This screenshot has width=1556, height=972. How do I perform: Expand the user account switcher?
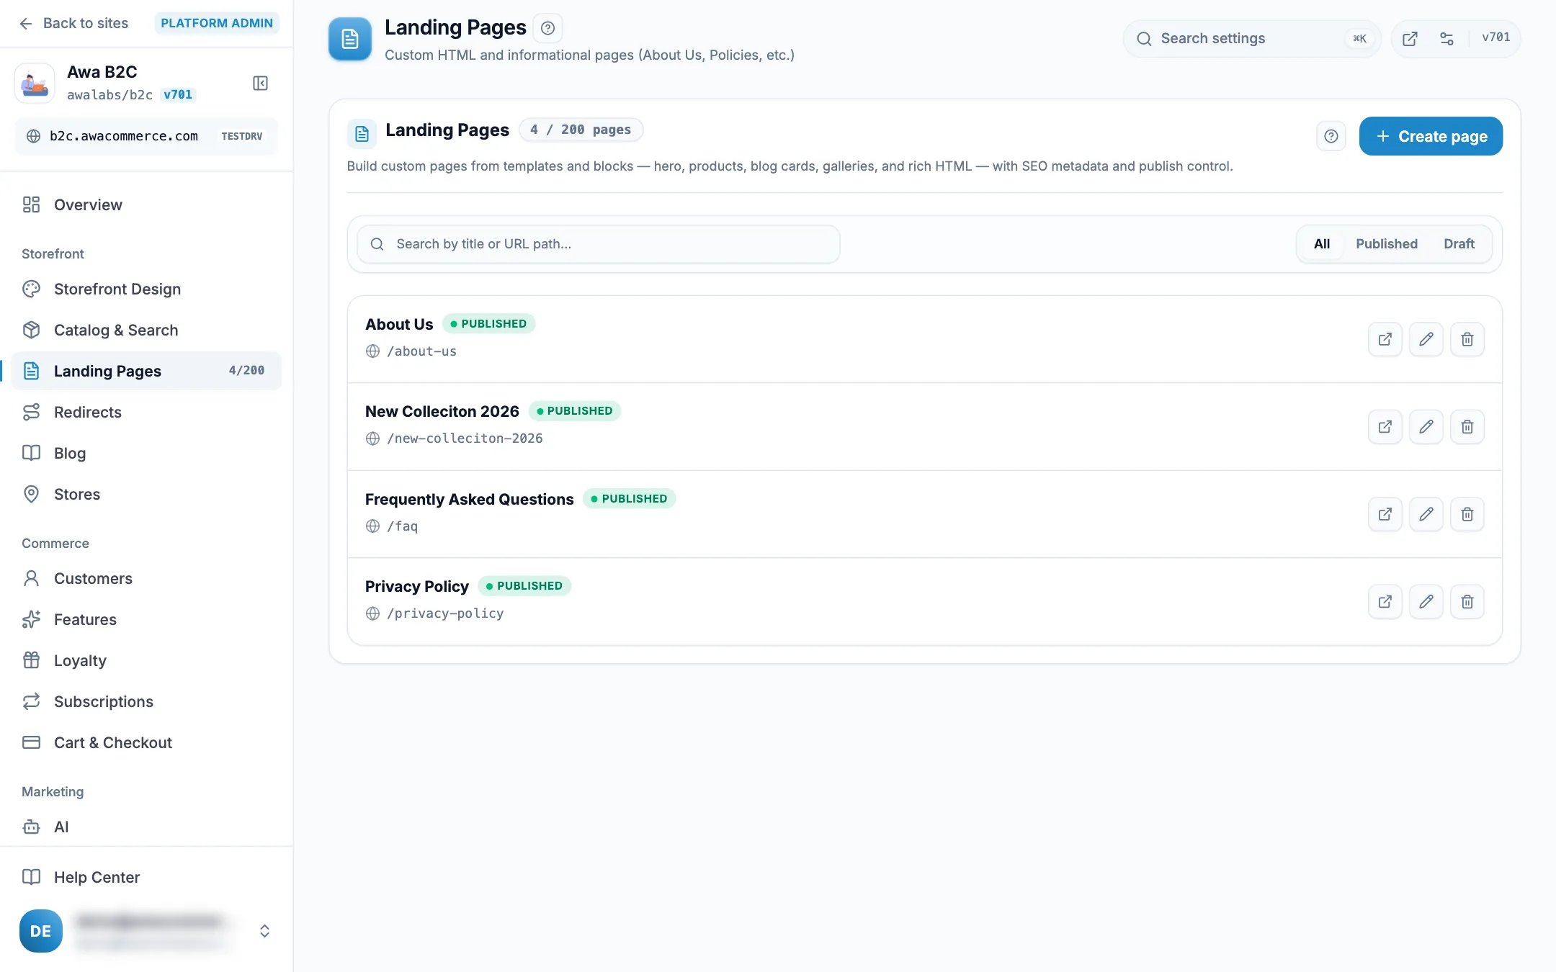pos(264,931)
